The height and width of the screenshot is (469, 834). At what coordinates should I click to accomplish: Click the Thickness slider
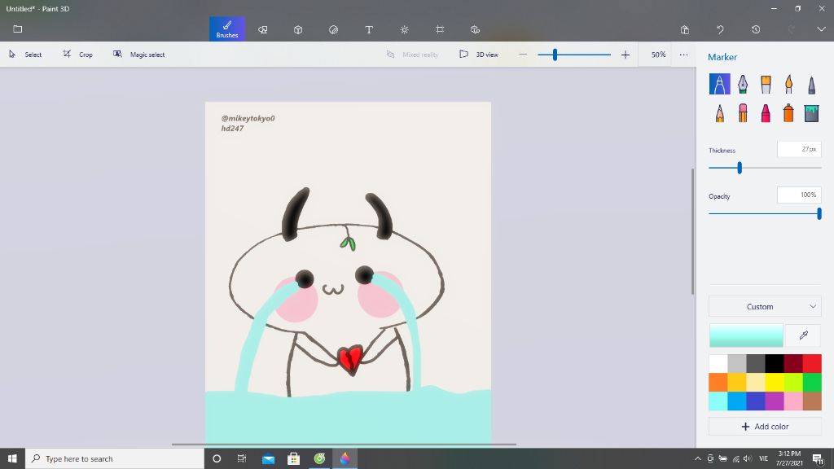[765, 168]
